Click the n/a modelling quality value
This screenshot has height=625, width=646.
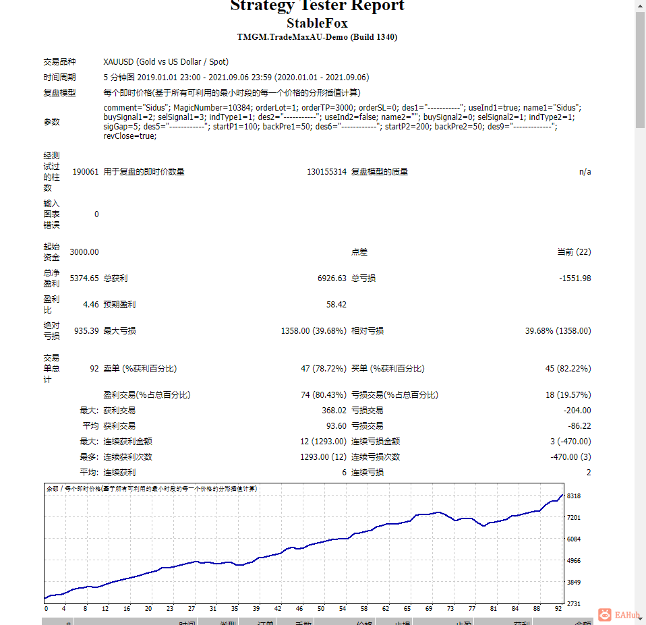[585, 172]
